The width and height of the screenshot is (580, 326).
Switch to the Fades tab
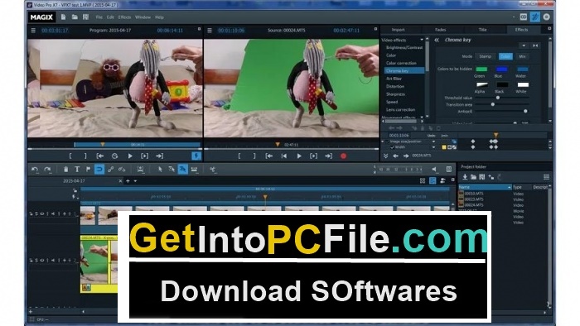pyautogui.click(x=440, y=30)
